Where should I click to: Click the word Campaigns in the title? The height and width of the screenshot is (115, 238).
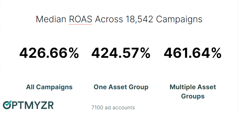pos(179,19)
